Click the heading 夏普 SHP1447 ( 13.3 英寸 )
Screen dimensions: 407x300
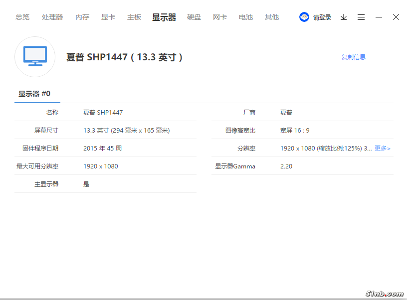point(124,57)
